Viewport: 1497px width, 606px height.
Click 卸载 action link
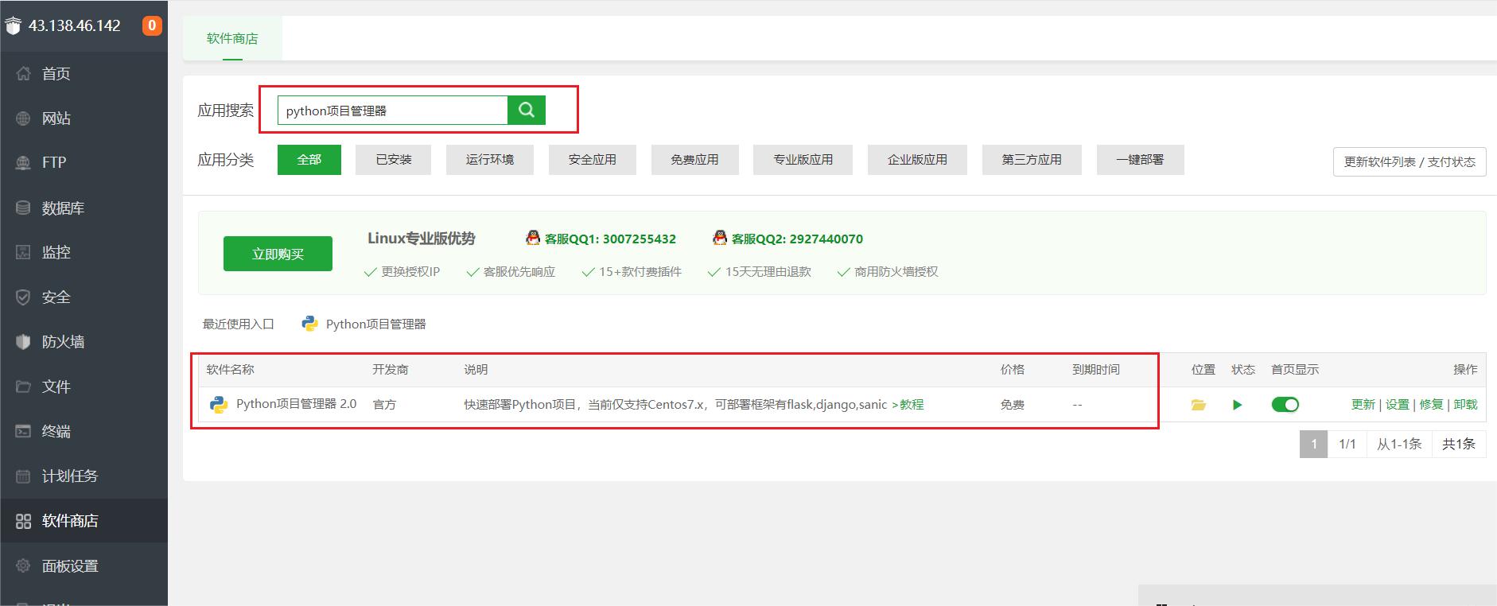point(1465,405)
